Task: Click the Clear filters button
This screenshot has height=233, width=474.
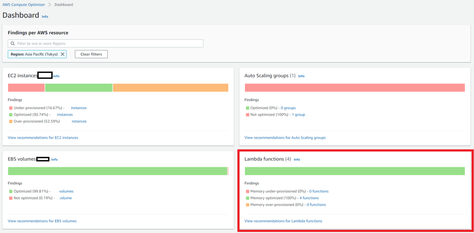Action: (91, 54)
